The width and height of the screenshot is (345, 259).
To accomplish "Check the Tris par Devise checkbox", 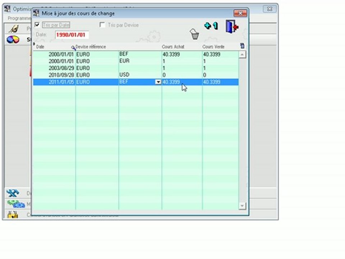I will 102,25.
